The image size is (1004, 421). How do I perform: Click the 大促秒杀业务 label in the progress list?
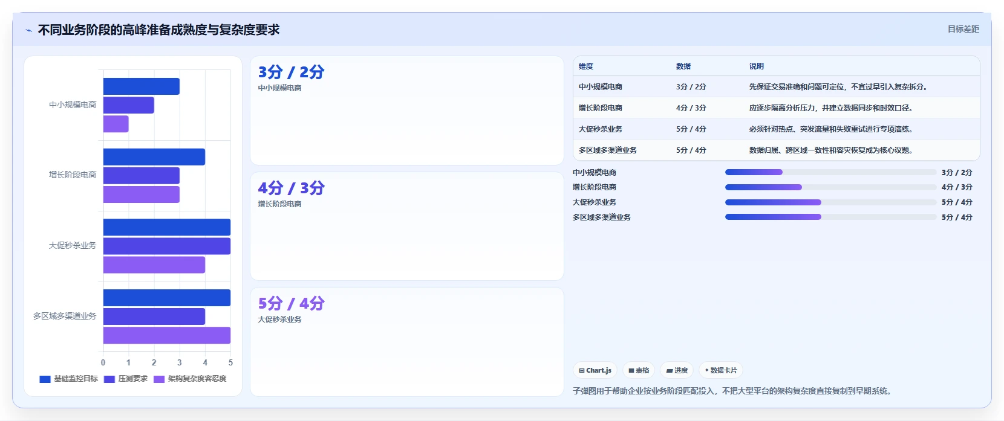click(595, 202)
